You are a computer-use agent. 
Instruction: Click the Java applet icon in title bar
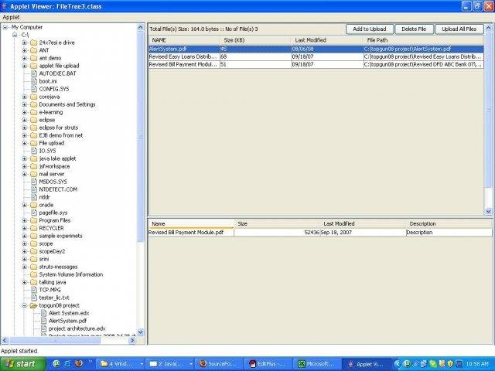click(5, 6)
